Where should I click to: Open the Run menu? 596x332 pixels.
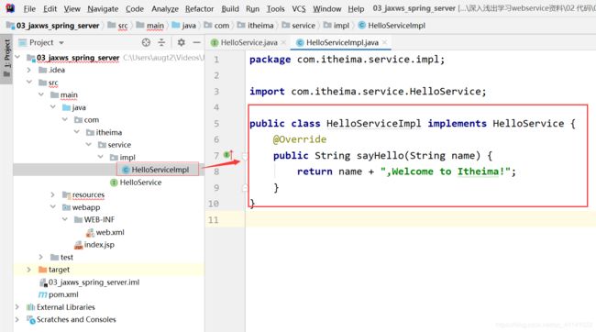coord(252,9)
